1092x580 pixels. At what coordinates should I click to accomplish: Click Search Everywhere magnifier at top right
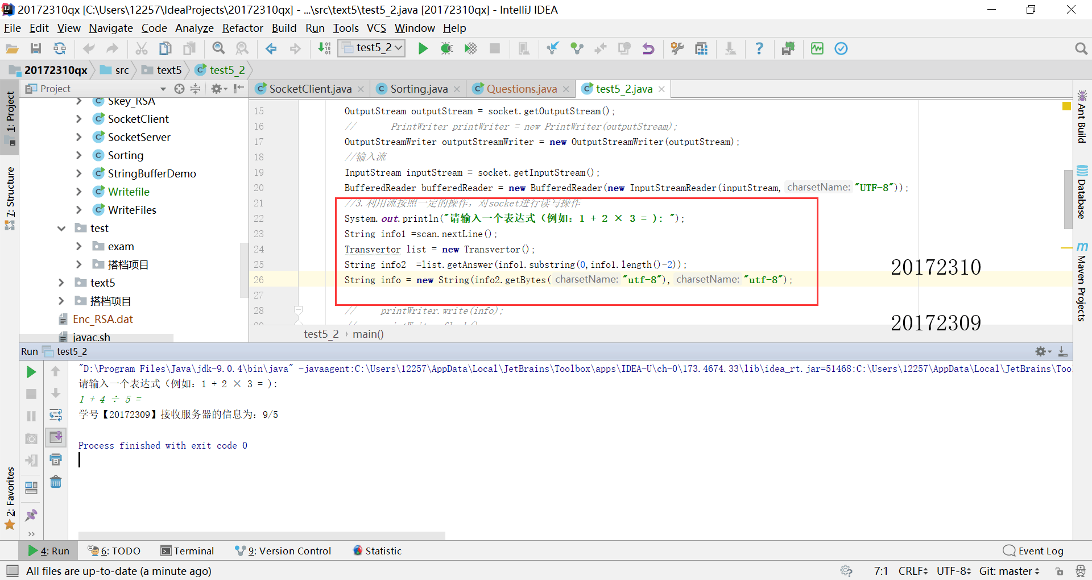tap(1081, 49)
